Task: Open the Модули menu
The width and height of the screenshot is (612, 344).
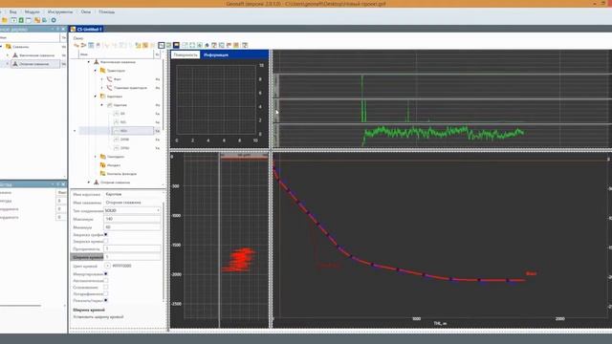Action: (x=32, y=12)
